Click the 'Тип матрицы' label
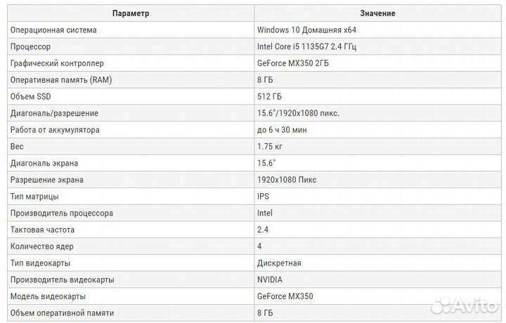 point(34,197)
